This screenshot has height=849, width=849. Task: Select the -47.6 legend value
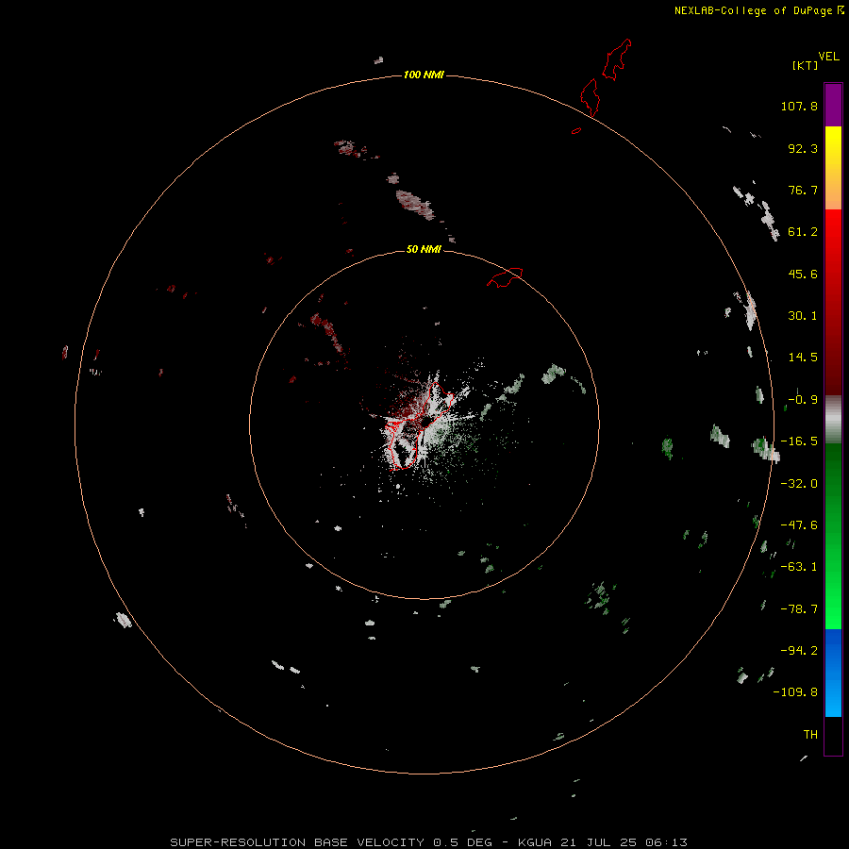tap(799, 525)
